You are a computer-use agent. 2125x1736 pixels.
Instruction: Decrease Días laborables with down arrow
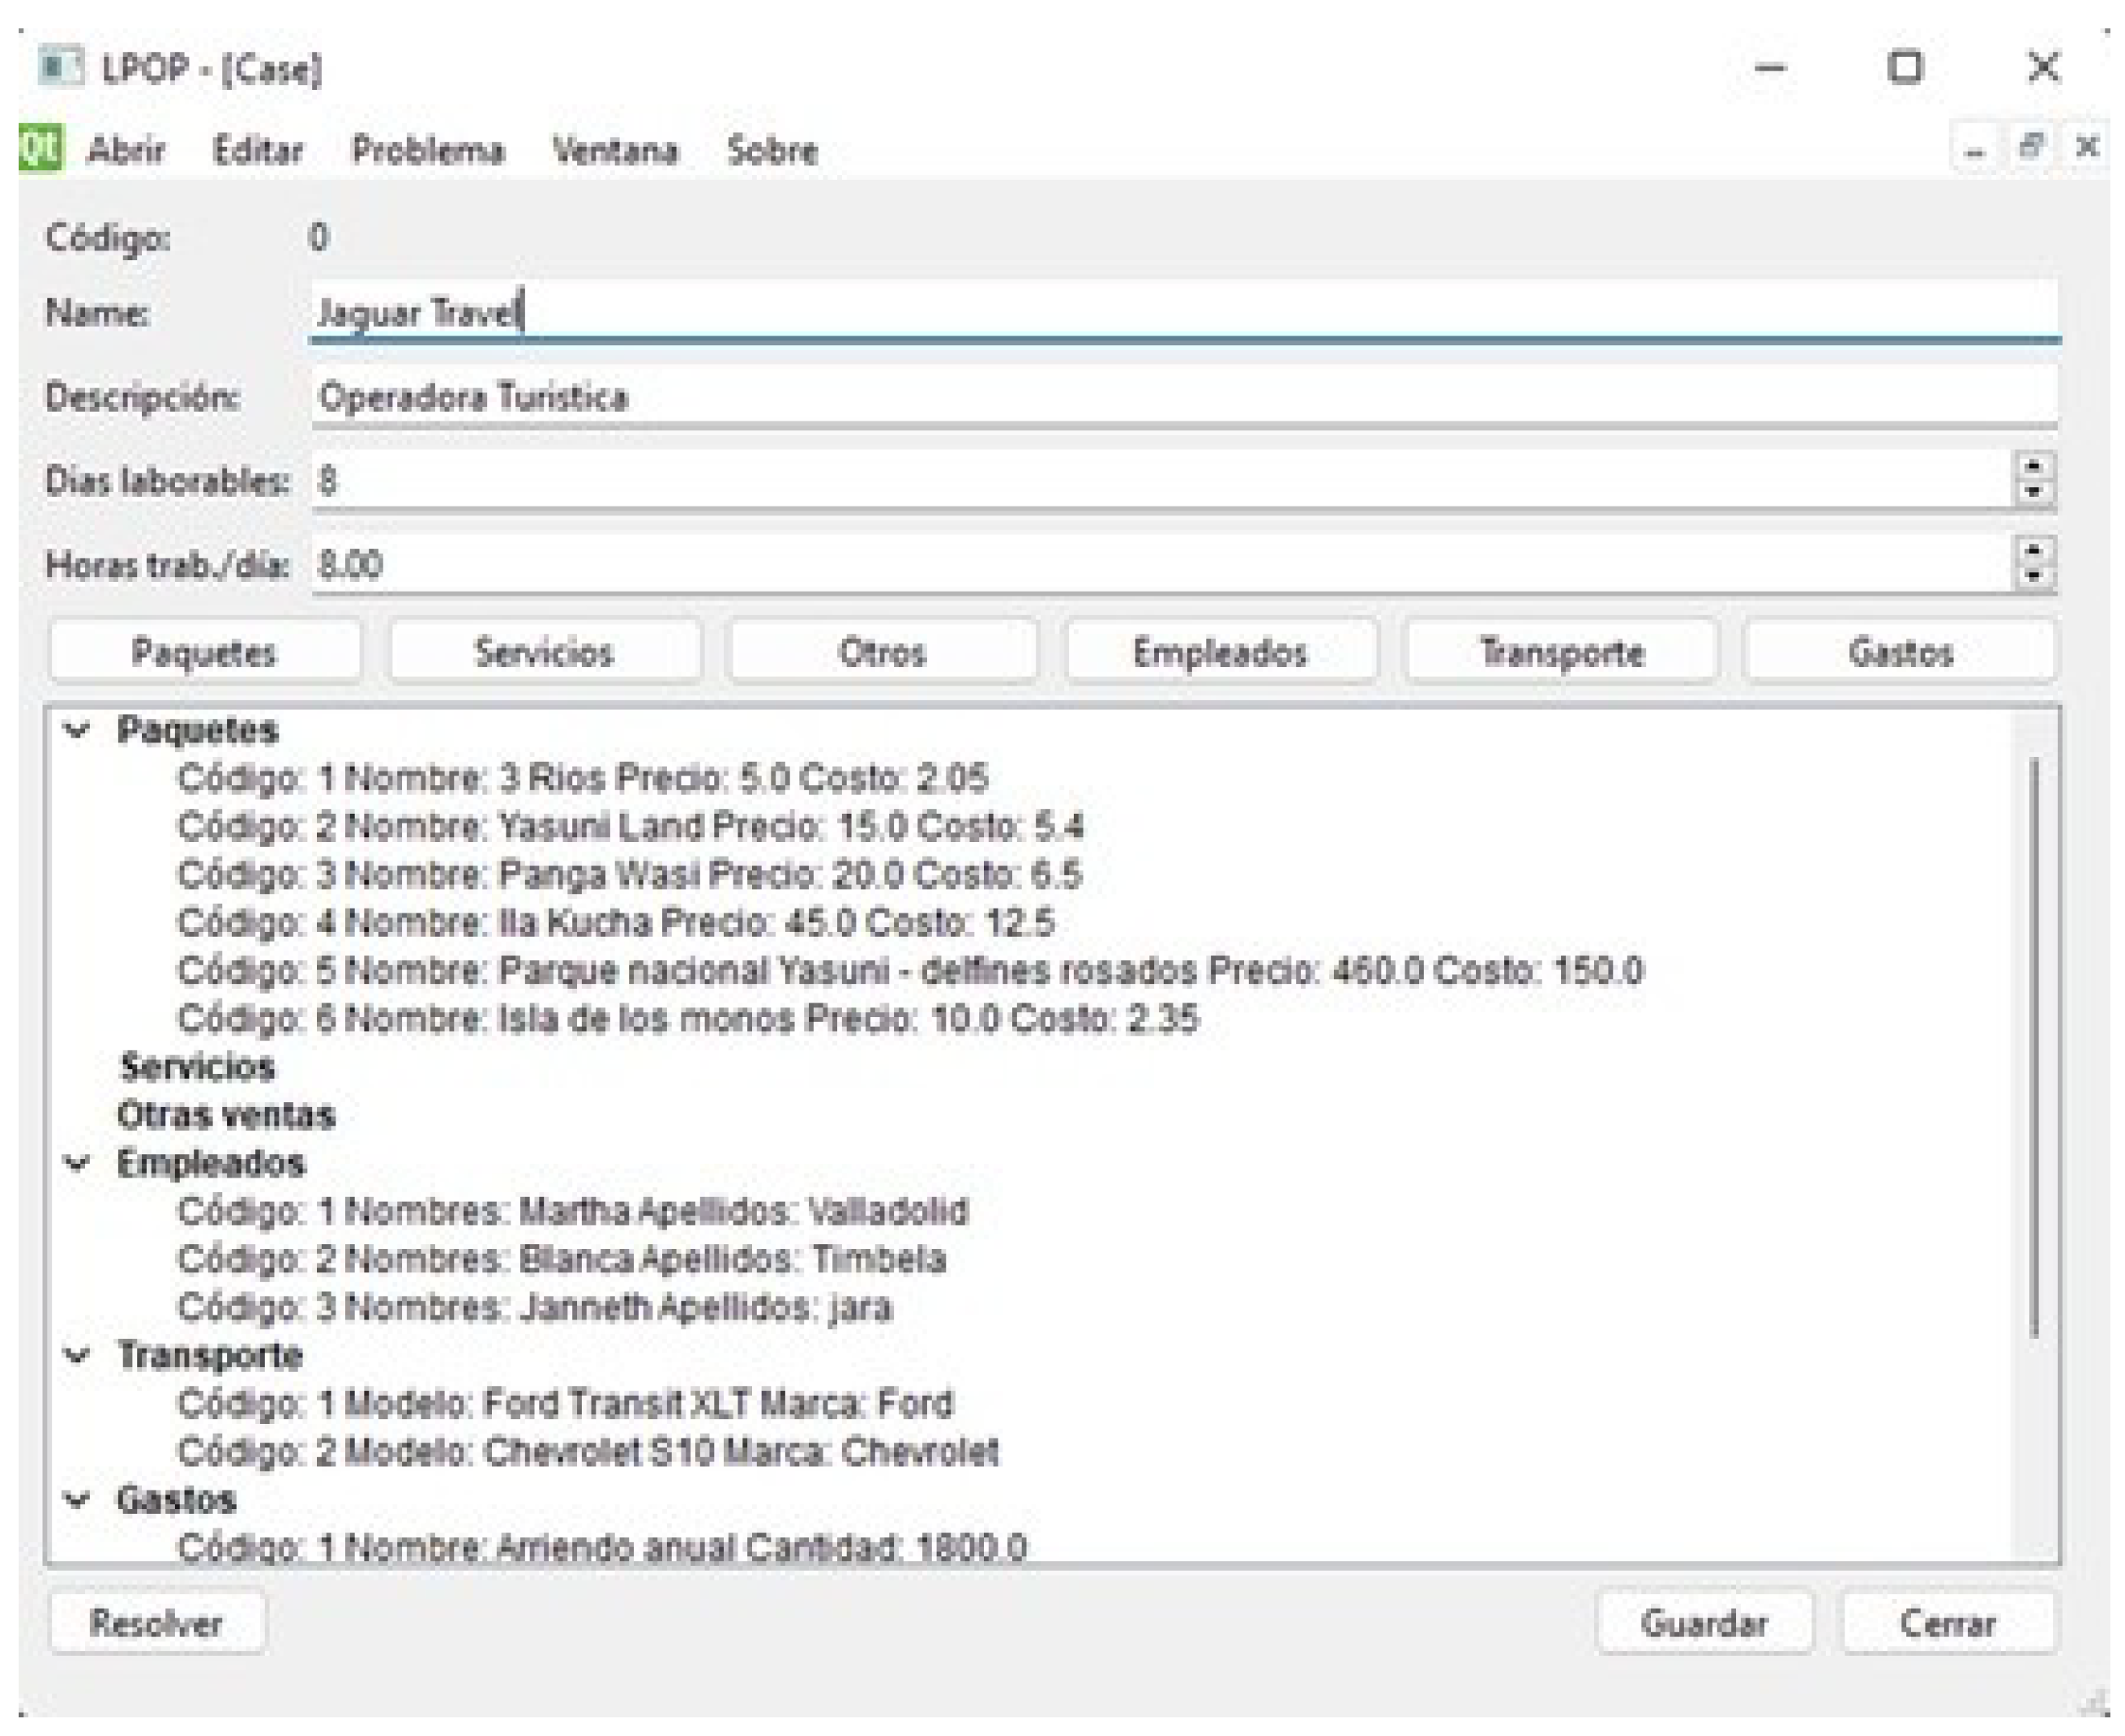coord(2033,492)
